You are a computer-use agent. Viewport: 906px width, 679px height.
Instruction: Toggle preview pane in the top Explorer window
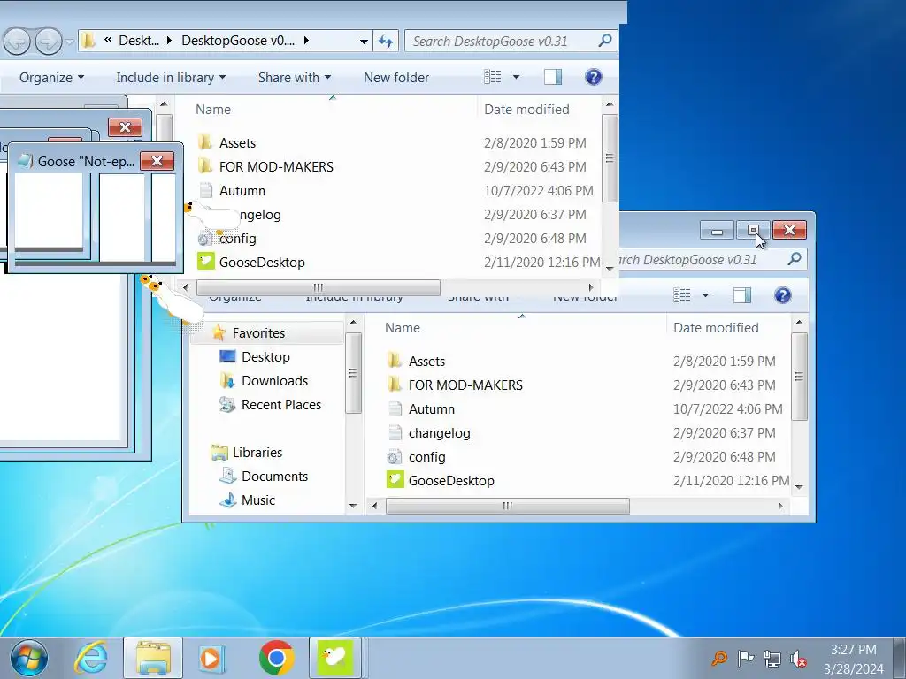(x=552, y=77)
